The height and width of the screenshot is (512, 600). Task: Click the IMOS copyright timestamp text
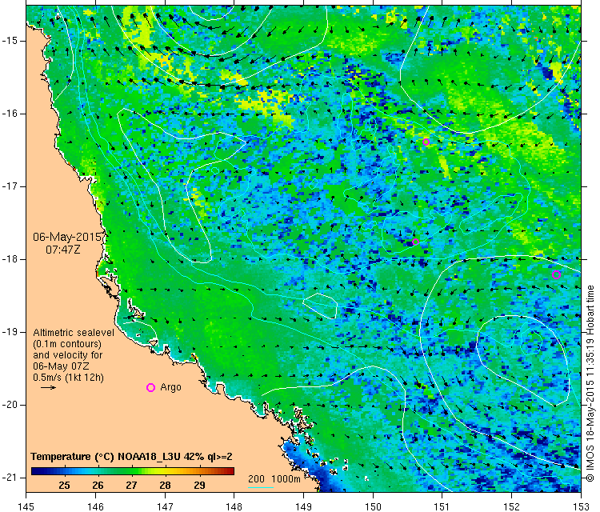(591, 383)
